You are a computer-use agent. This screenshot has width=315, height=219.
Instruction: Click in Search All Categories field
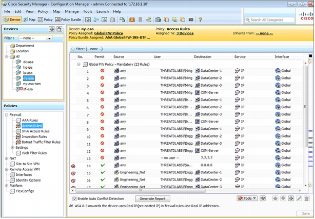tap(269, 20)
